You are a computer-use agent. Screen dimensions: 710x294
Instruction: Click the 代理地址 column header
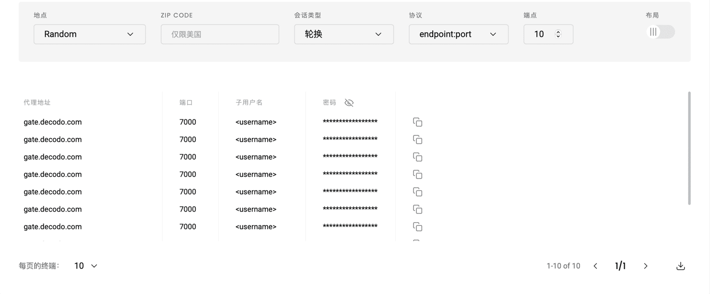(37, 103)
